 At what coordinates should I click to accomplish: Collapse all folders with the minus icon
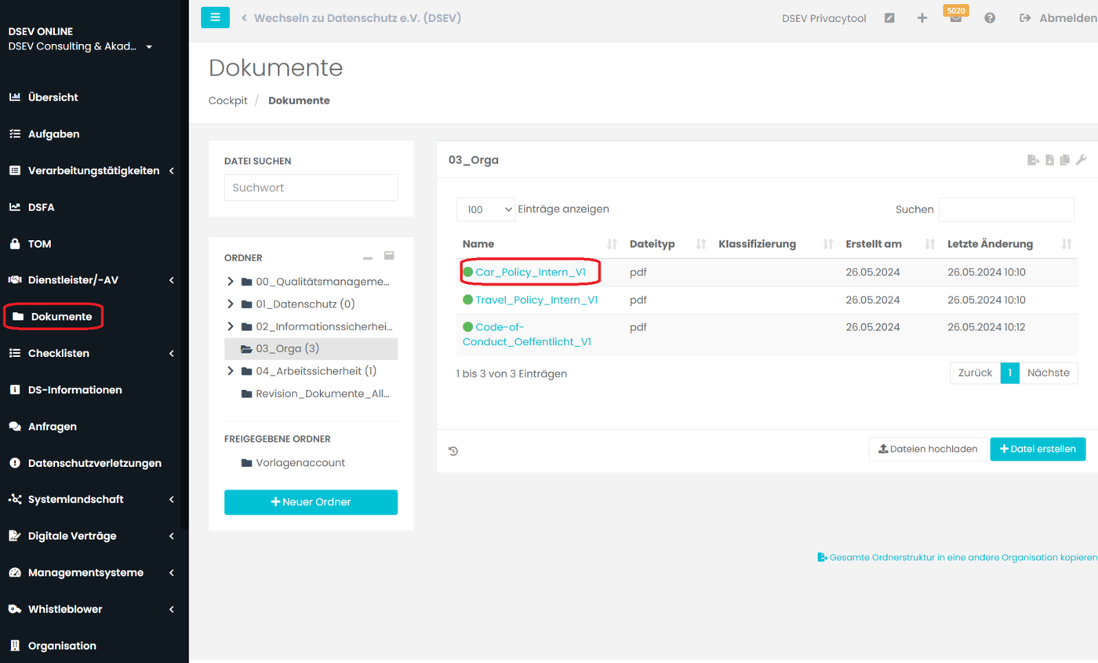point(368,257)
